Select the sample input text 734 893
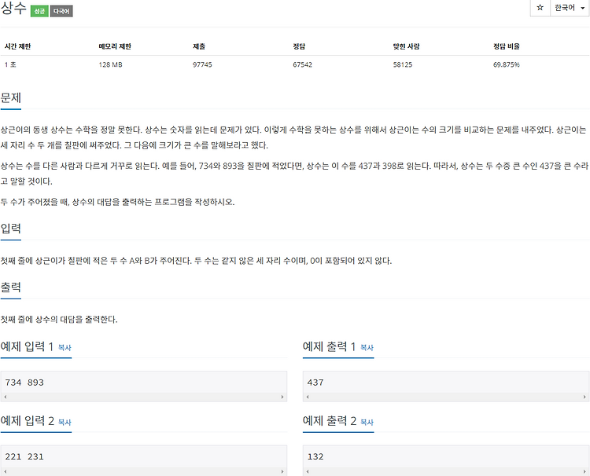 24,383
